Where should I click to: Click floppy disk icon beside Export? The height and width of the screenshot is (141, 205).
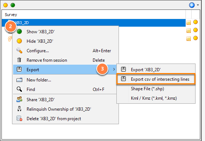pos(19,69)
